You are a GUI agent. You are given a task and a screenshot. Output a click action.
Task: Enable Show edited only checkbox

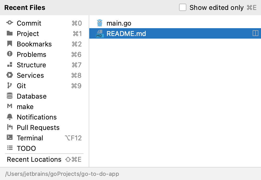[183, 8]
